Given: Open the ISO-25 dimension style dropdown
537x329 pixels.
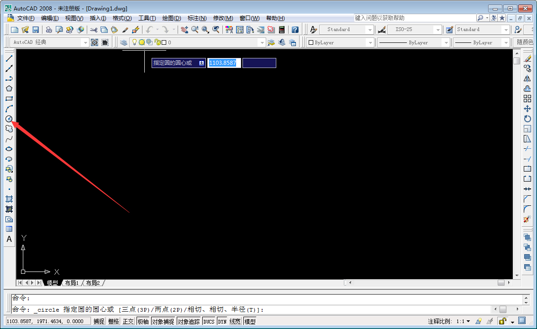Looking at the screenshot, I should [x=437, y=30].
